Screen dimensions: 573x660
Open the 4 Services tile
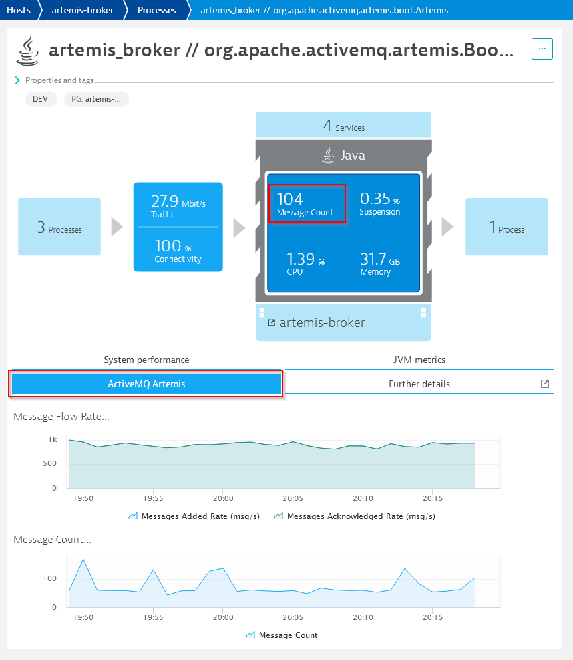coord(343,125)
